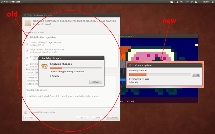Open the system gear menu in top panel
The width and height of the screenshot is (215, 134).
pyautogui.click(x=213, y=2)
